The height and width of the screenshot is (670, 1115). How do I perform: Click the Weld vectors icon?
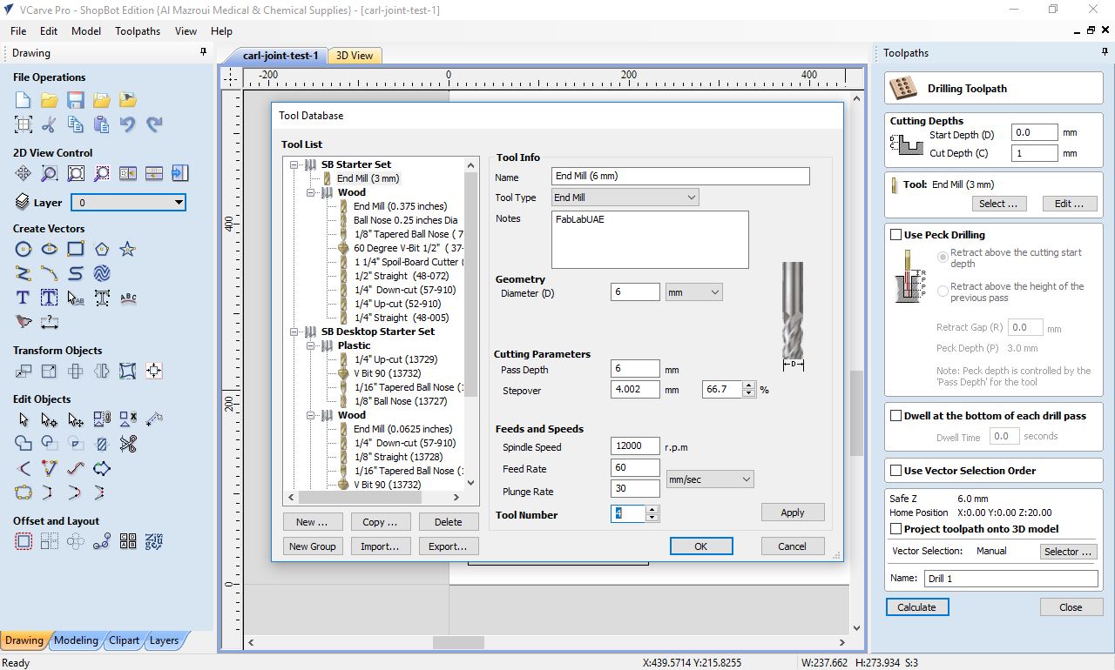coord(24,445)
